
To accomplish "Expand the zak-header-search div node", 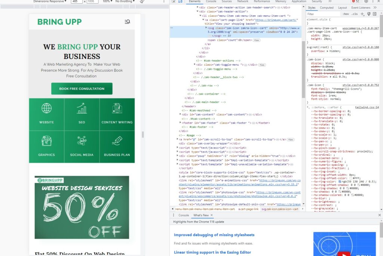I will [x=197, y=7].
